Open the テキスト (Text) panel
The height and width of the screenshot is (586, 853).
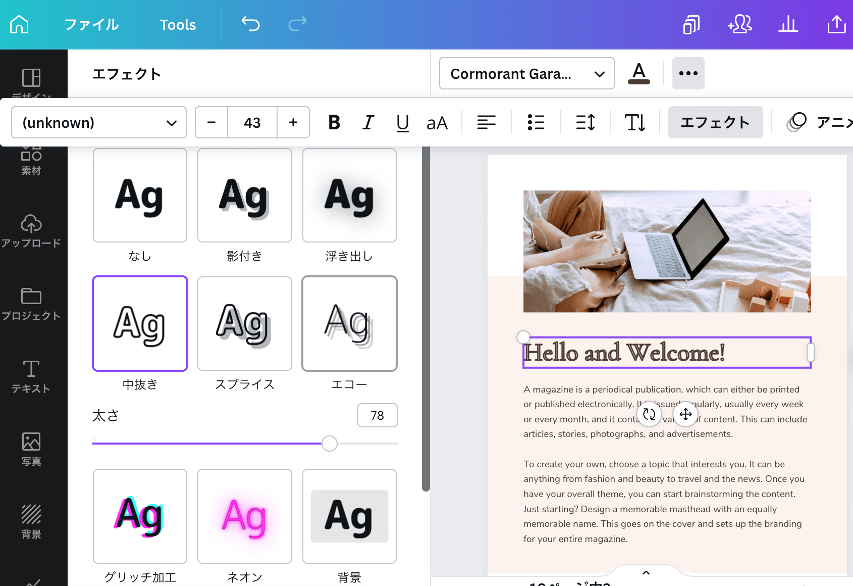pyautogui.click(x=31, y=376)
